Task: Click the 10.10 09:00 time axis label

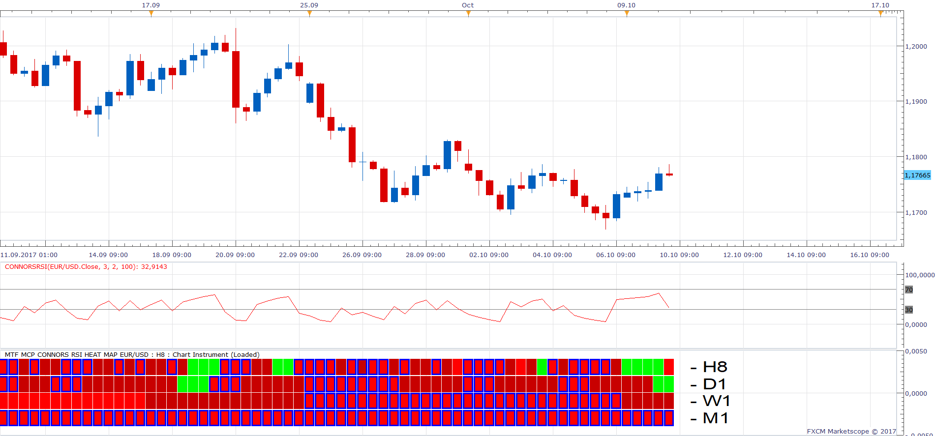Action: tap(679, 255)
